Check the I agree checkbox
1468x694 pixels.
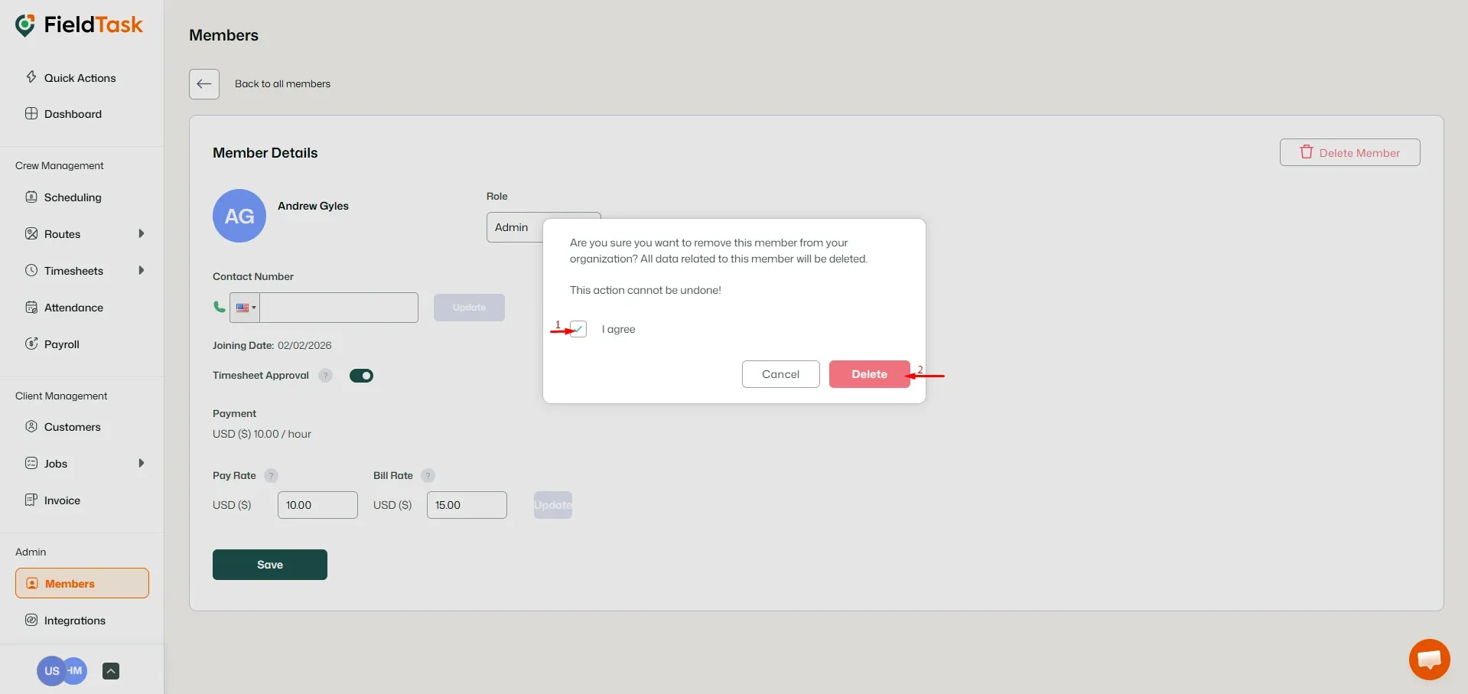tap(578, 328)
